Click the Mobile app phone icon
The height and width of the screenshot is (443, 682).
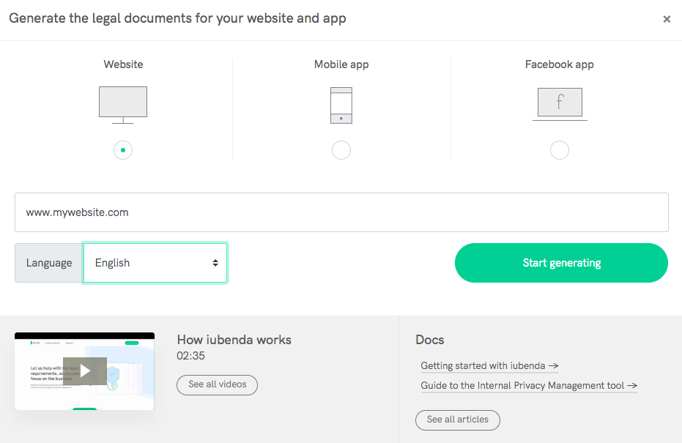click(x=341, y=105)
